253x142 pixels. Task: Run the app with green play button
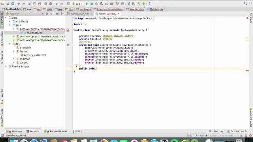87,4
